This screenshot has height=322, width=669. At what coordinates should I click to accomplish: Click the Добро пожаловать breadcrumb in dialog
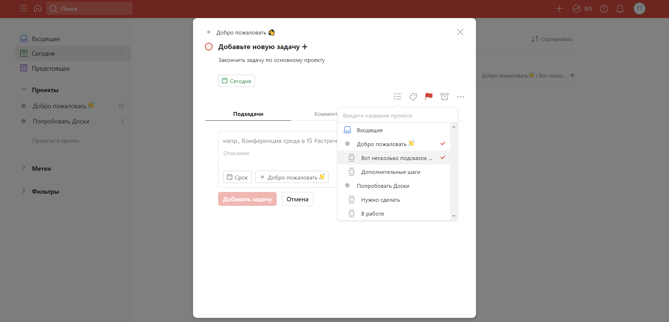[x=246, y=32]
